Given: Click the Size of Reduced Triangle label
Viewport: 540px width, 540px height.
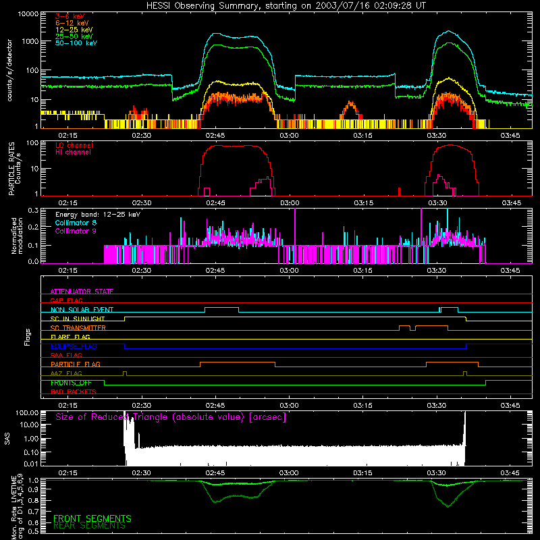Looking at the screenshot, I should click(x=171, y=417).
